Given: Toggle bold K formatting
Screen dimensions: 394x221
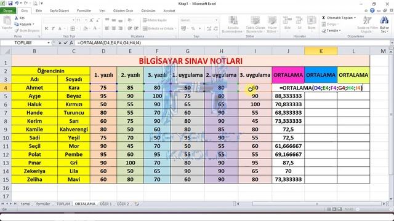Looking at the screenshot, I should tap(47, 29).
